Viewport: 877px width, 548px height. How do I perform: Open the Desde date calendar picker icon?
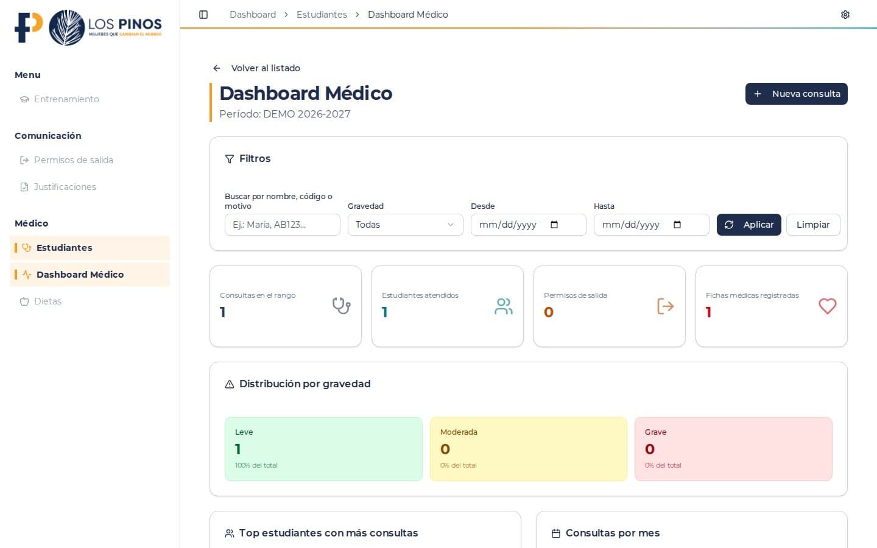point(554,225)
